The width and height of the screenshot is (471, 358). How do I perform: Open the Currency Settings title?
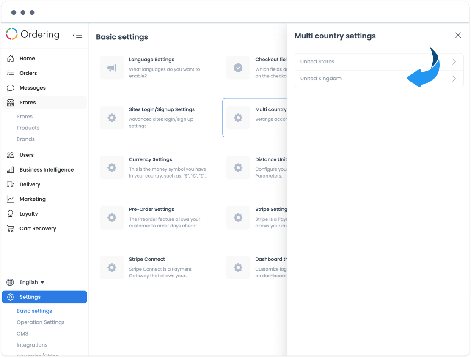tap(151, 159)
